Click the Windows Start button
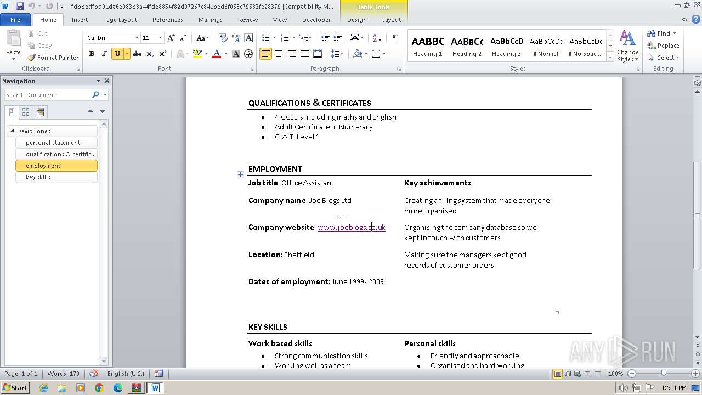 pos(15,387)
